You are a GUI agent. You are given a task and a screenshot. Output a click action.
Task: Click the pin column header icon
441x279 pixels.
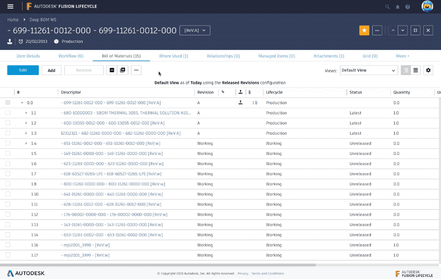223,92
